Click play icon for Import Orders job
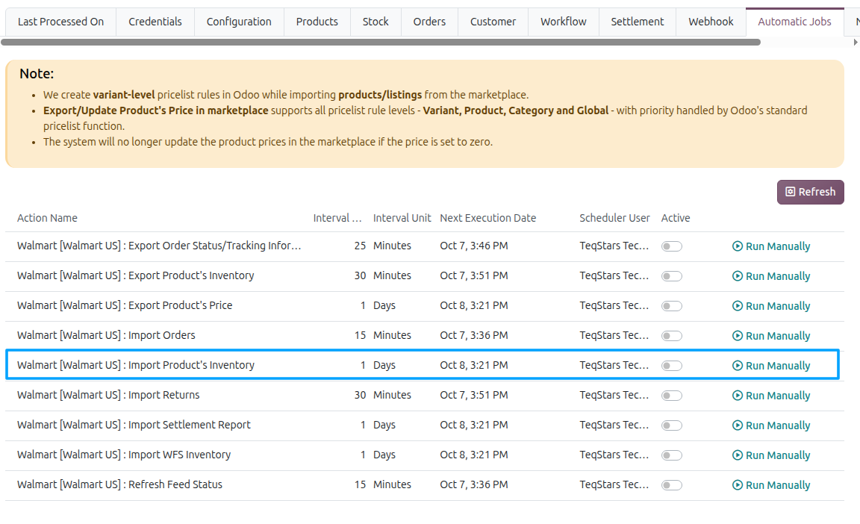This screenshot has width=860, height=524. pos(738,335)
